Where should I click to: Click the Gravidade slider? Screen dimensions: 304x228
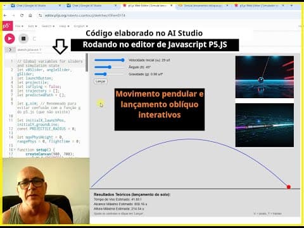coord(110,74)
